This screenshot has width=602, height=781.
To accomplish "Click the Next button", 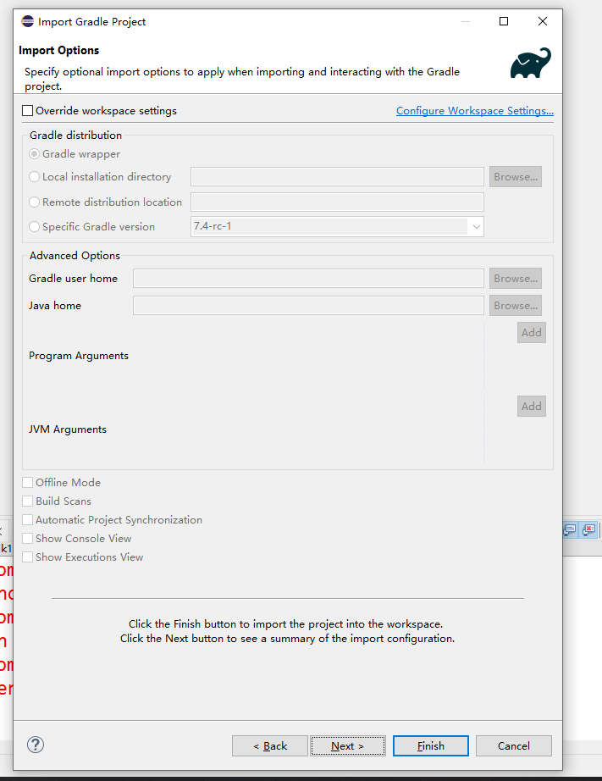I will tap(347, 745).
